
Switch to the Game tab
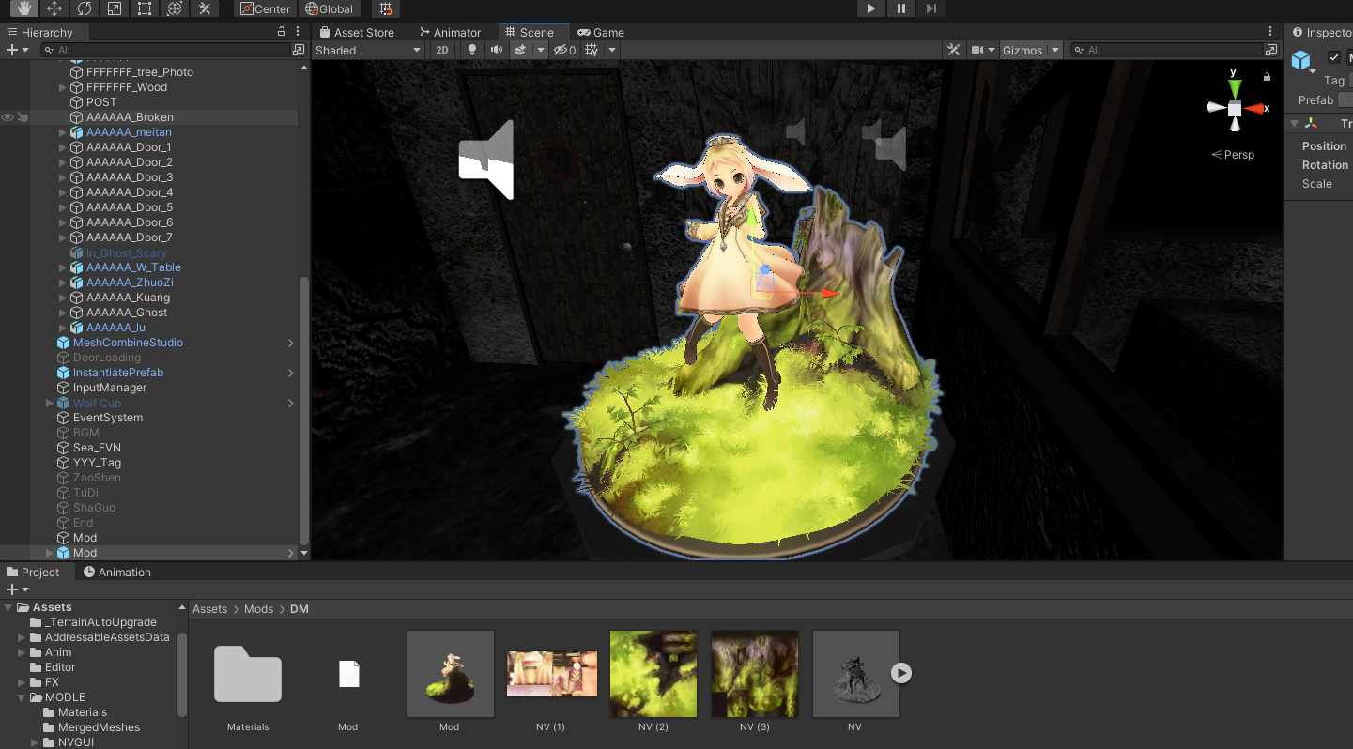600,32
